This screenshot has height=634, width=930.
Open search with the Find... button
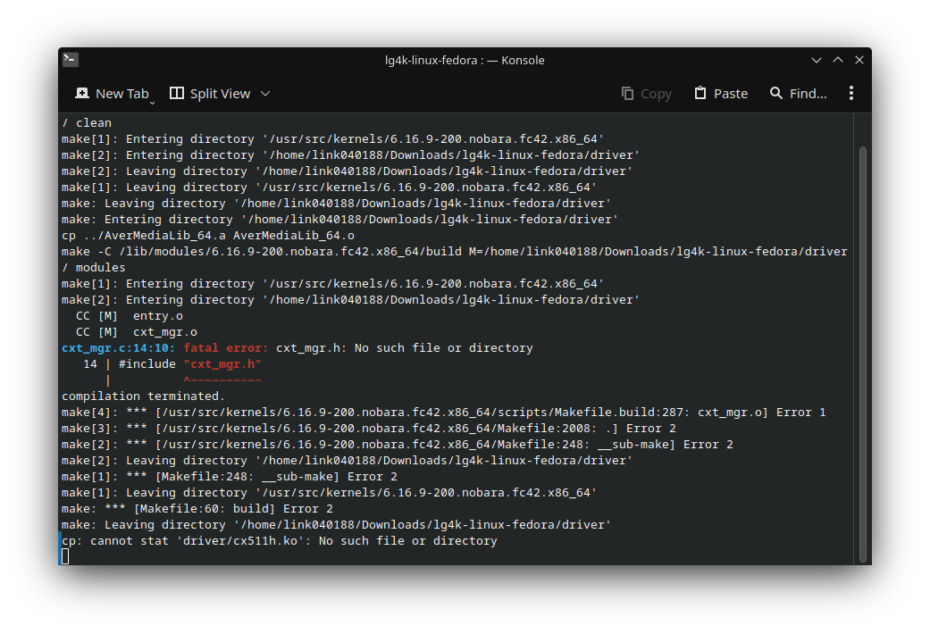798,94
